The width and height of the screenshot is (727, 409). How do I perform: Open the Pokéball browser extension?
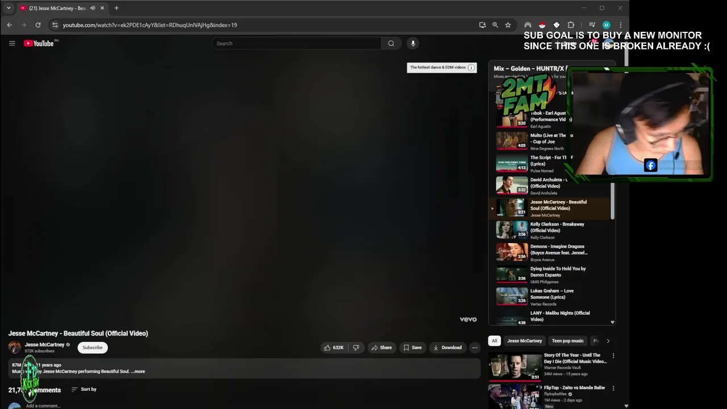[542, 25]
